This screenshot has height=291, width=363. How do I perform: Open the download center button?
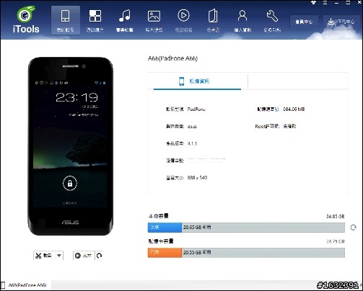pos(341,22)
